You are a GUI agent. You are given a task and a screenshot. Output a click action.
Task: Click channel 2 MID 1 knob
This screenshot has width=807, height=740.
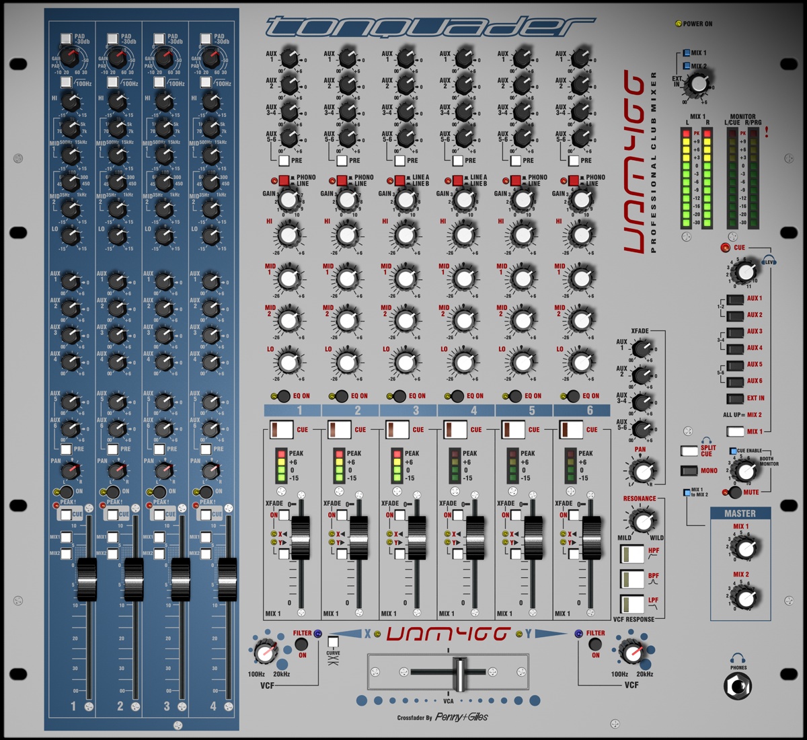pos(347,278)
